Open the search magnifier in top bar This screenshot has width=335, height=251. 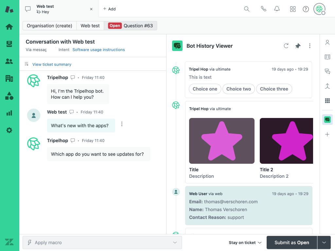coord(247,9)
